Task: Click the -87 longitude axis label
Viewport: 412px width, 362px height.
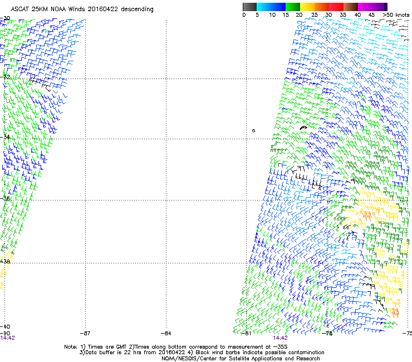Action: point(85,334)
